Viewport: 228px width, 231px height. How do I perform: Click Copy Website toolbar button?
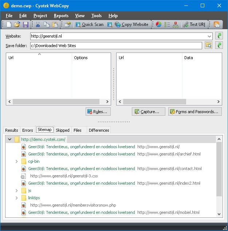[131, 24]
